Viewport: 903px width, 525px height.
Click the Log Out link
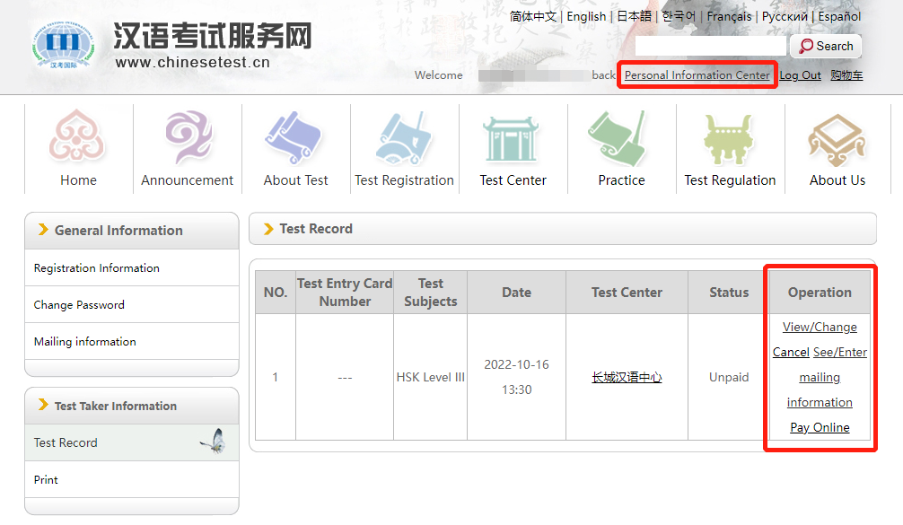(x=800, y=75)
